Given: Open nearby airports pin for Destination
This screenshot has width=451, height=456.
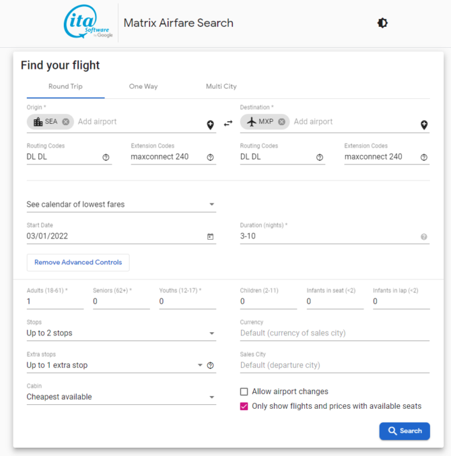Looking at the screenshot, I should [424, 125].
